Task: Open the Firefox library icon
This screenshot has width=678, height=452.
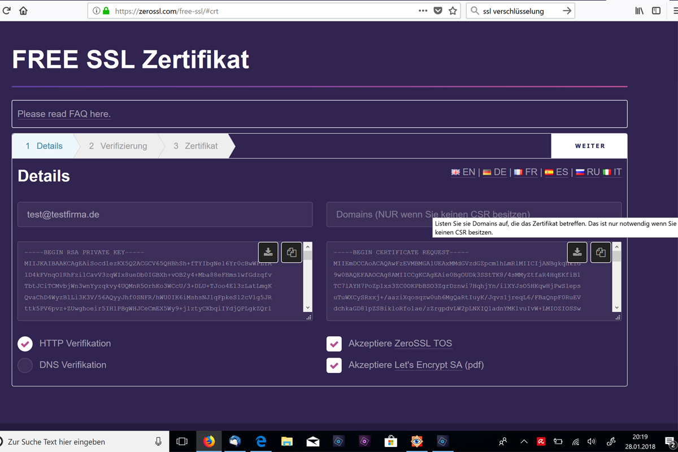Action: [x=639, y=11]
